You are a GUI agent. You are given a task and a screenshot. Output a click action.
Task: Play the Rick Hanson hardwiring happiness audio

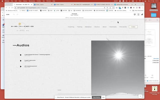click(x=21, y=55)
